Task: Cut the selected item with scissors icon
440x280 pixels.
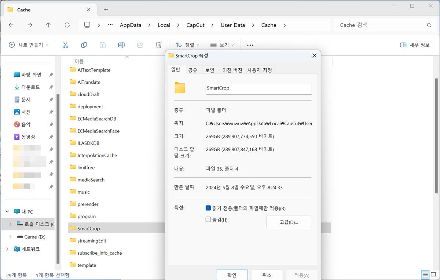Action: (x=65, y=45)
